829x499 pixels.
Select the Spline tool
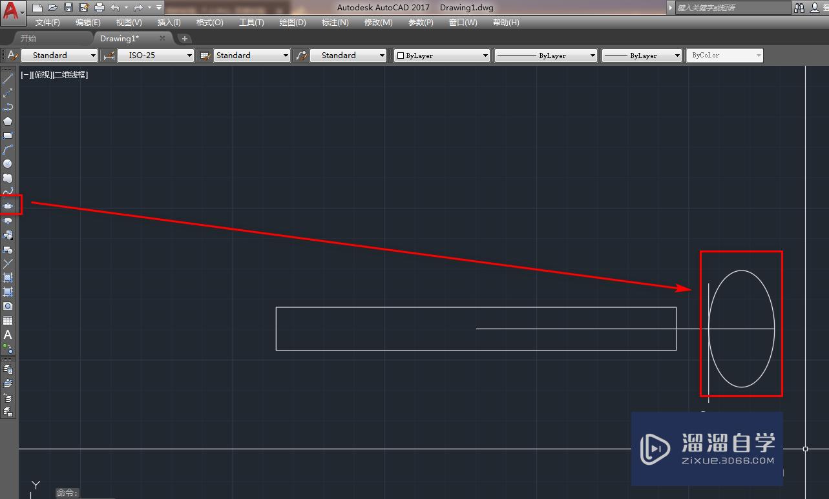coord(8,192)
